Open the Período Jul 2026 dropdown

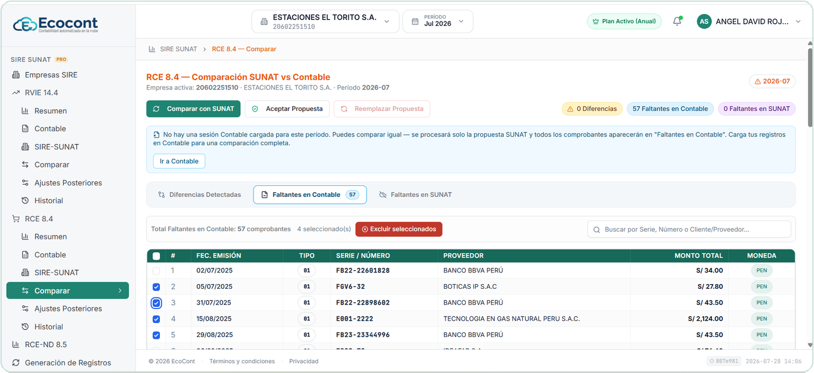[x=438, y=21]
